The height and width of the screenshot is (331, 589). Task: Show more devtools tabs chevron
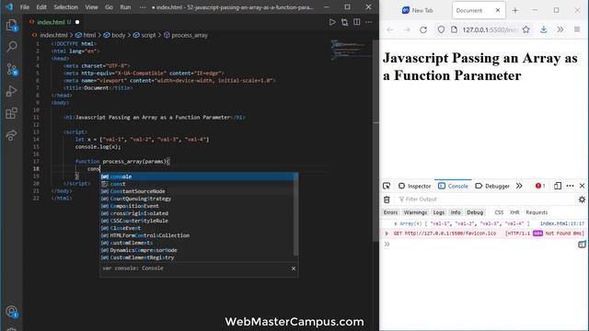519,186
